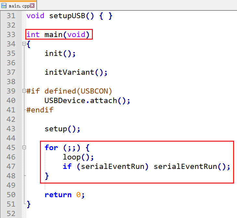Click 'USBDevice.attach();' statement
Viewport: 237px width, 218px height.
pos(87,101)
